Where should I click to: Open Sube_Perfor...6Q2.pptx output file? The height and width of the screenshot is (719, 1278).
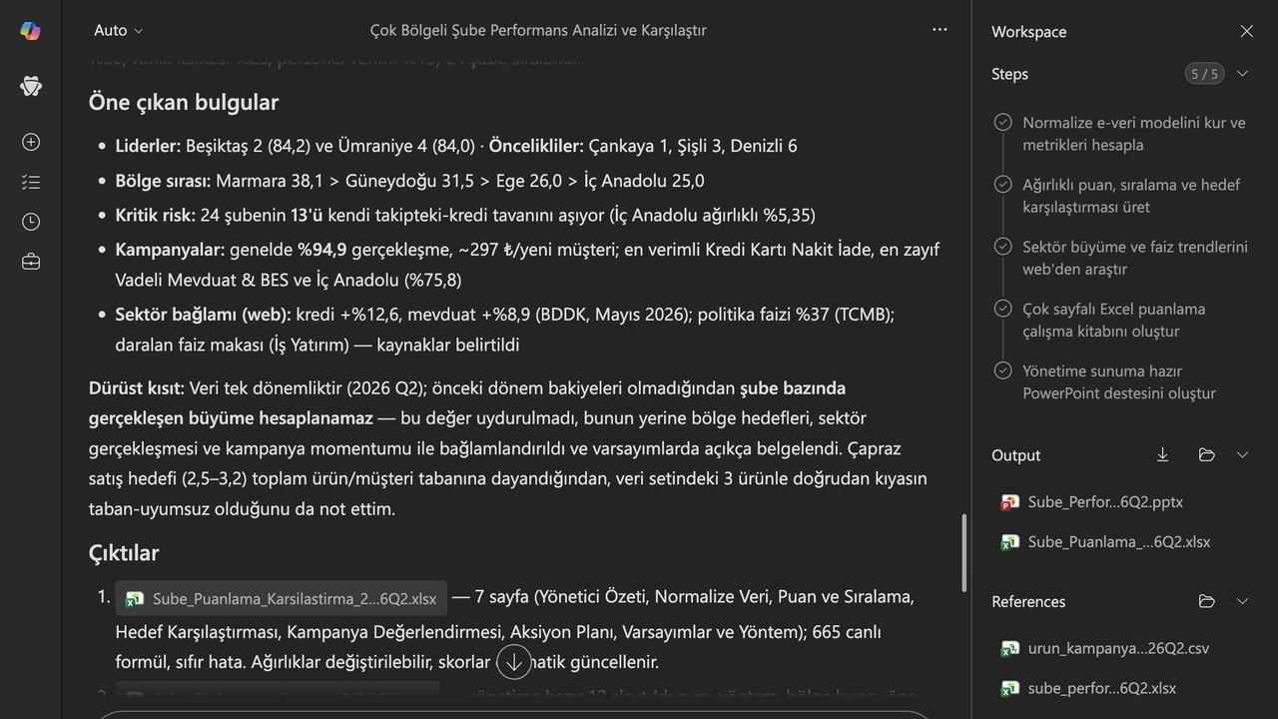coord(1105,502)
